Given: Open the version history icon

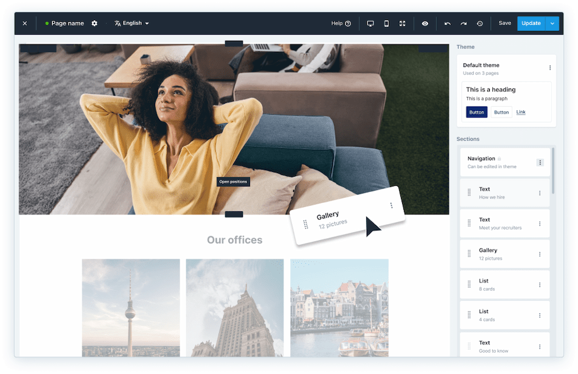Looking at the screenshot, I should coord(479,23).
